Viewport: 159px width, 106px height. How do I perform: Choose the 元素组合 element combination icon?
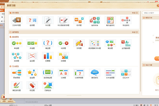pyautogui.click(x=48, y=85)
